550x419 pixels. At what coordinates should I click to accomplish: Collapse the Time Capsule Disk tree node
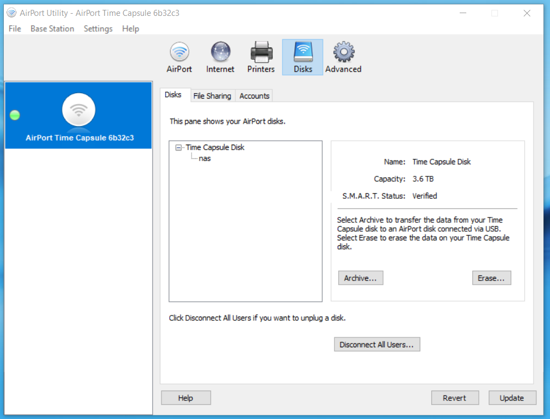point(178,147)
